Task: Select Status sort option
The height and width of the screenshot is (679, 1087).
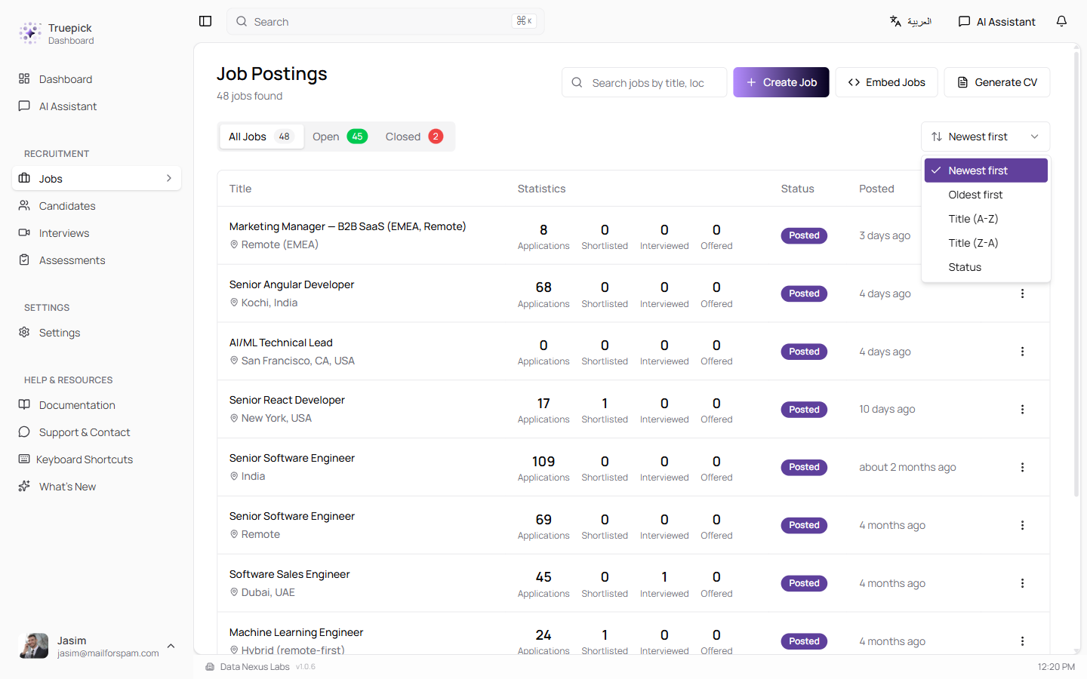Action: tap(965, 267)
